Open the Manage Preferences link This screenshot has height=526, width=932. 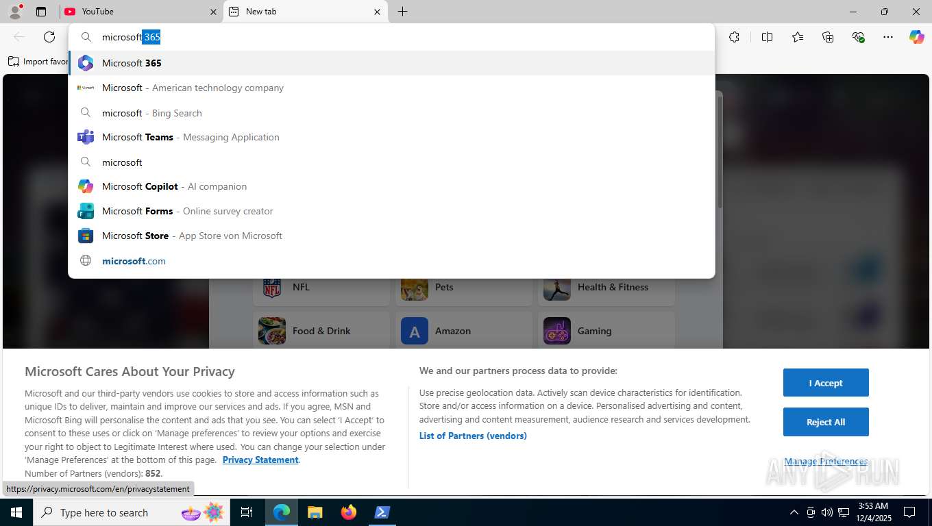point(826,462)
